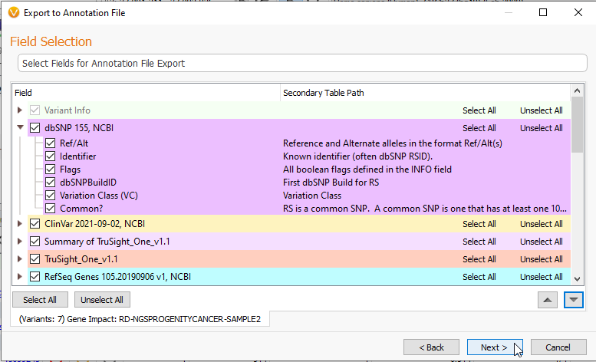Viewport: 596px width, 362px height.
Task: Move field down with the down arrow button
Action: 573,300
